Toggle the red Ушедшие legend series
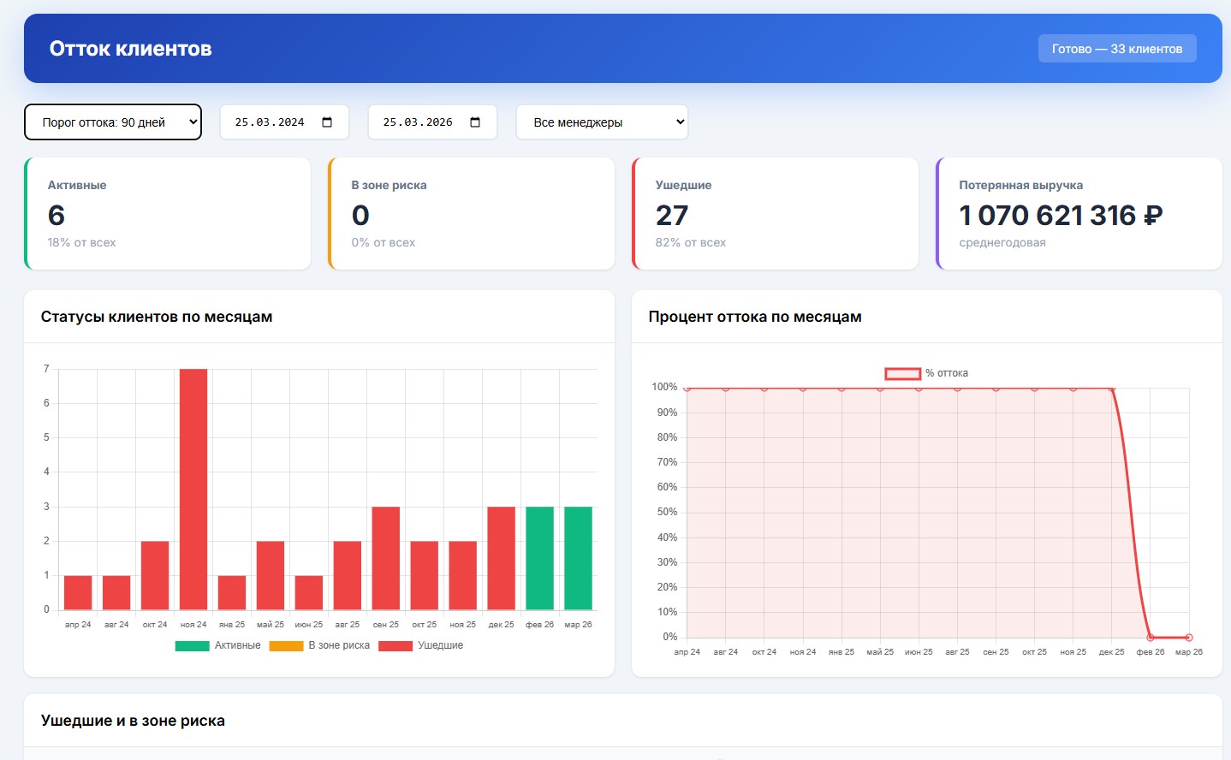Image resolution: width=1231 pixels, height=760 pixels. pyautogui.click(x=420, y=645)
